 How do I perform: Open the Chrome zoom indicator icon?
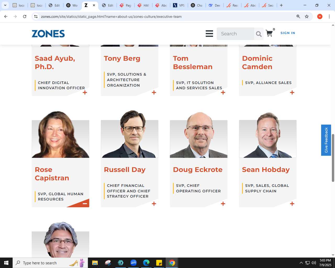(298, 16)
